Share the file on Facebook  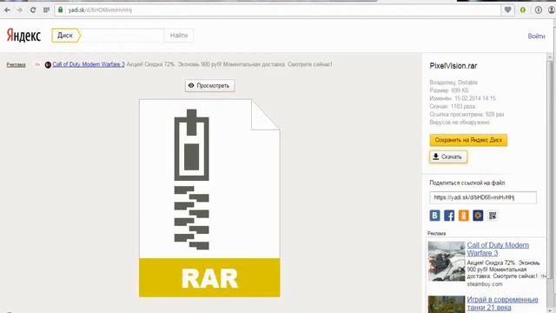[x=449, y=216]
